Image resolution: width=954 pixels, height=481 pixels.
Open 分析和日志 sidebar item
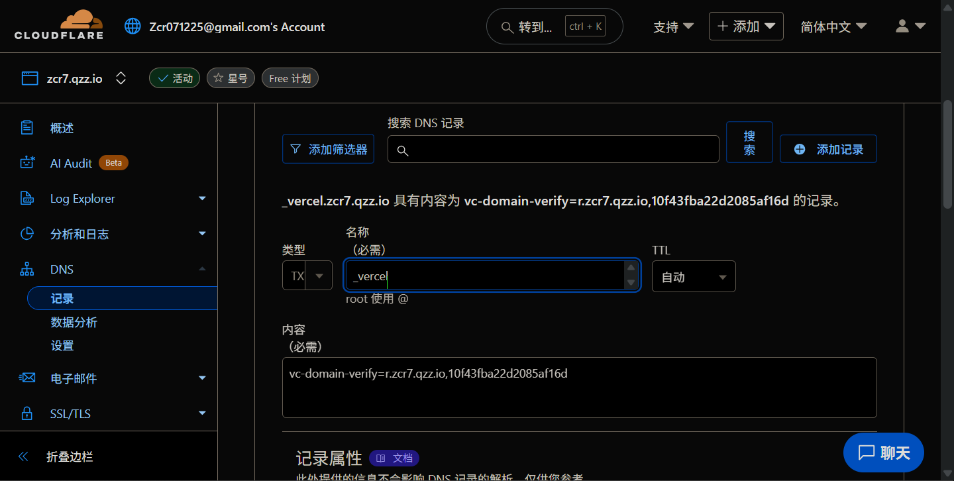pos(79,234)
